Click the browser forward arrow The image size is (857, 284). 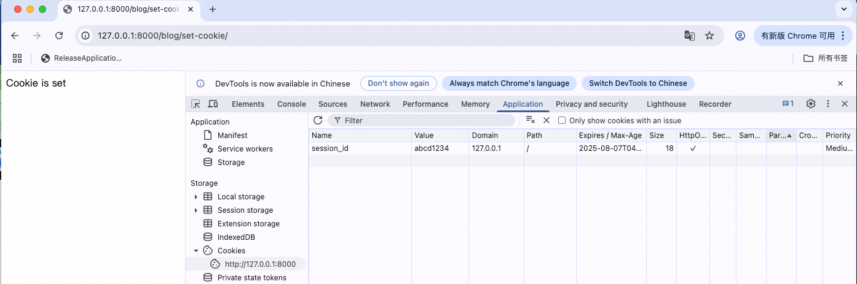[x=37, y=36]
